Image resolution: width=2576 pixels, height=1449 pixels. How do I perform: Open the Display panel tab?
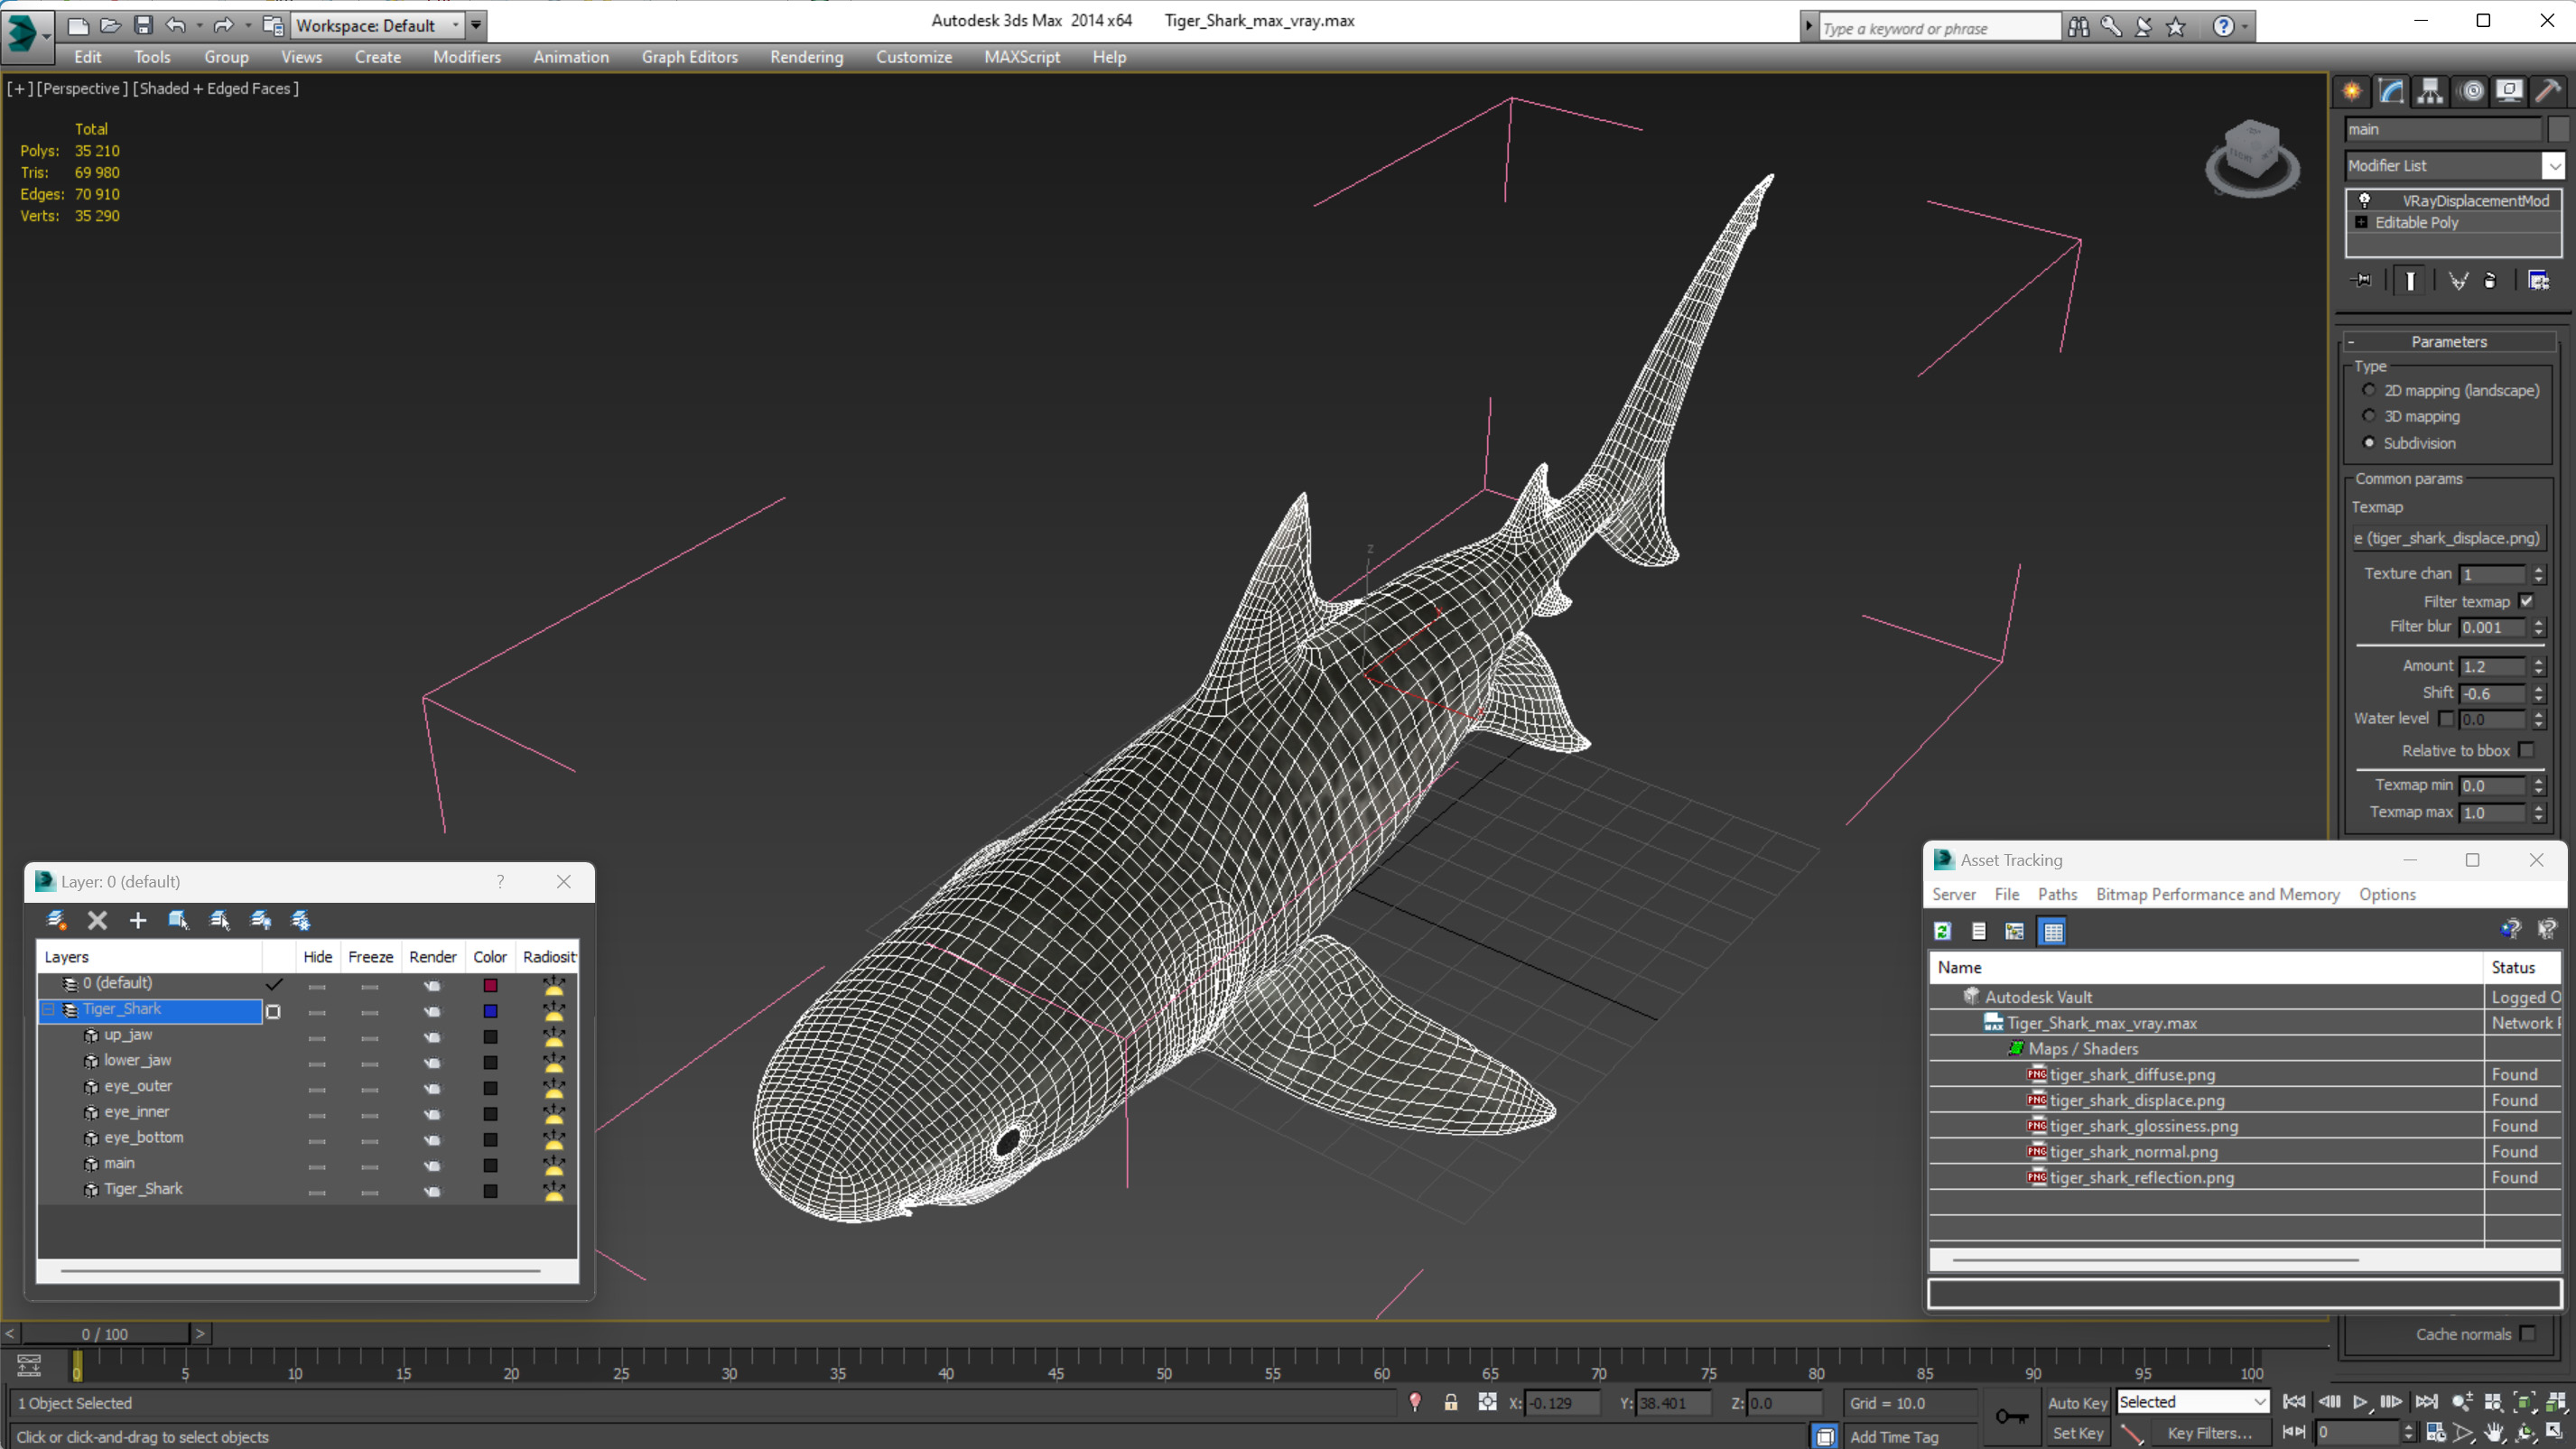click(2510, 91)
